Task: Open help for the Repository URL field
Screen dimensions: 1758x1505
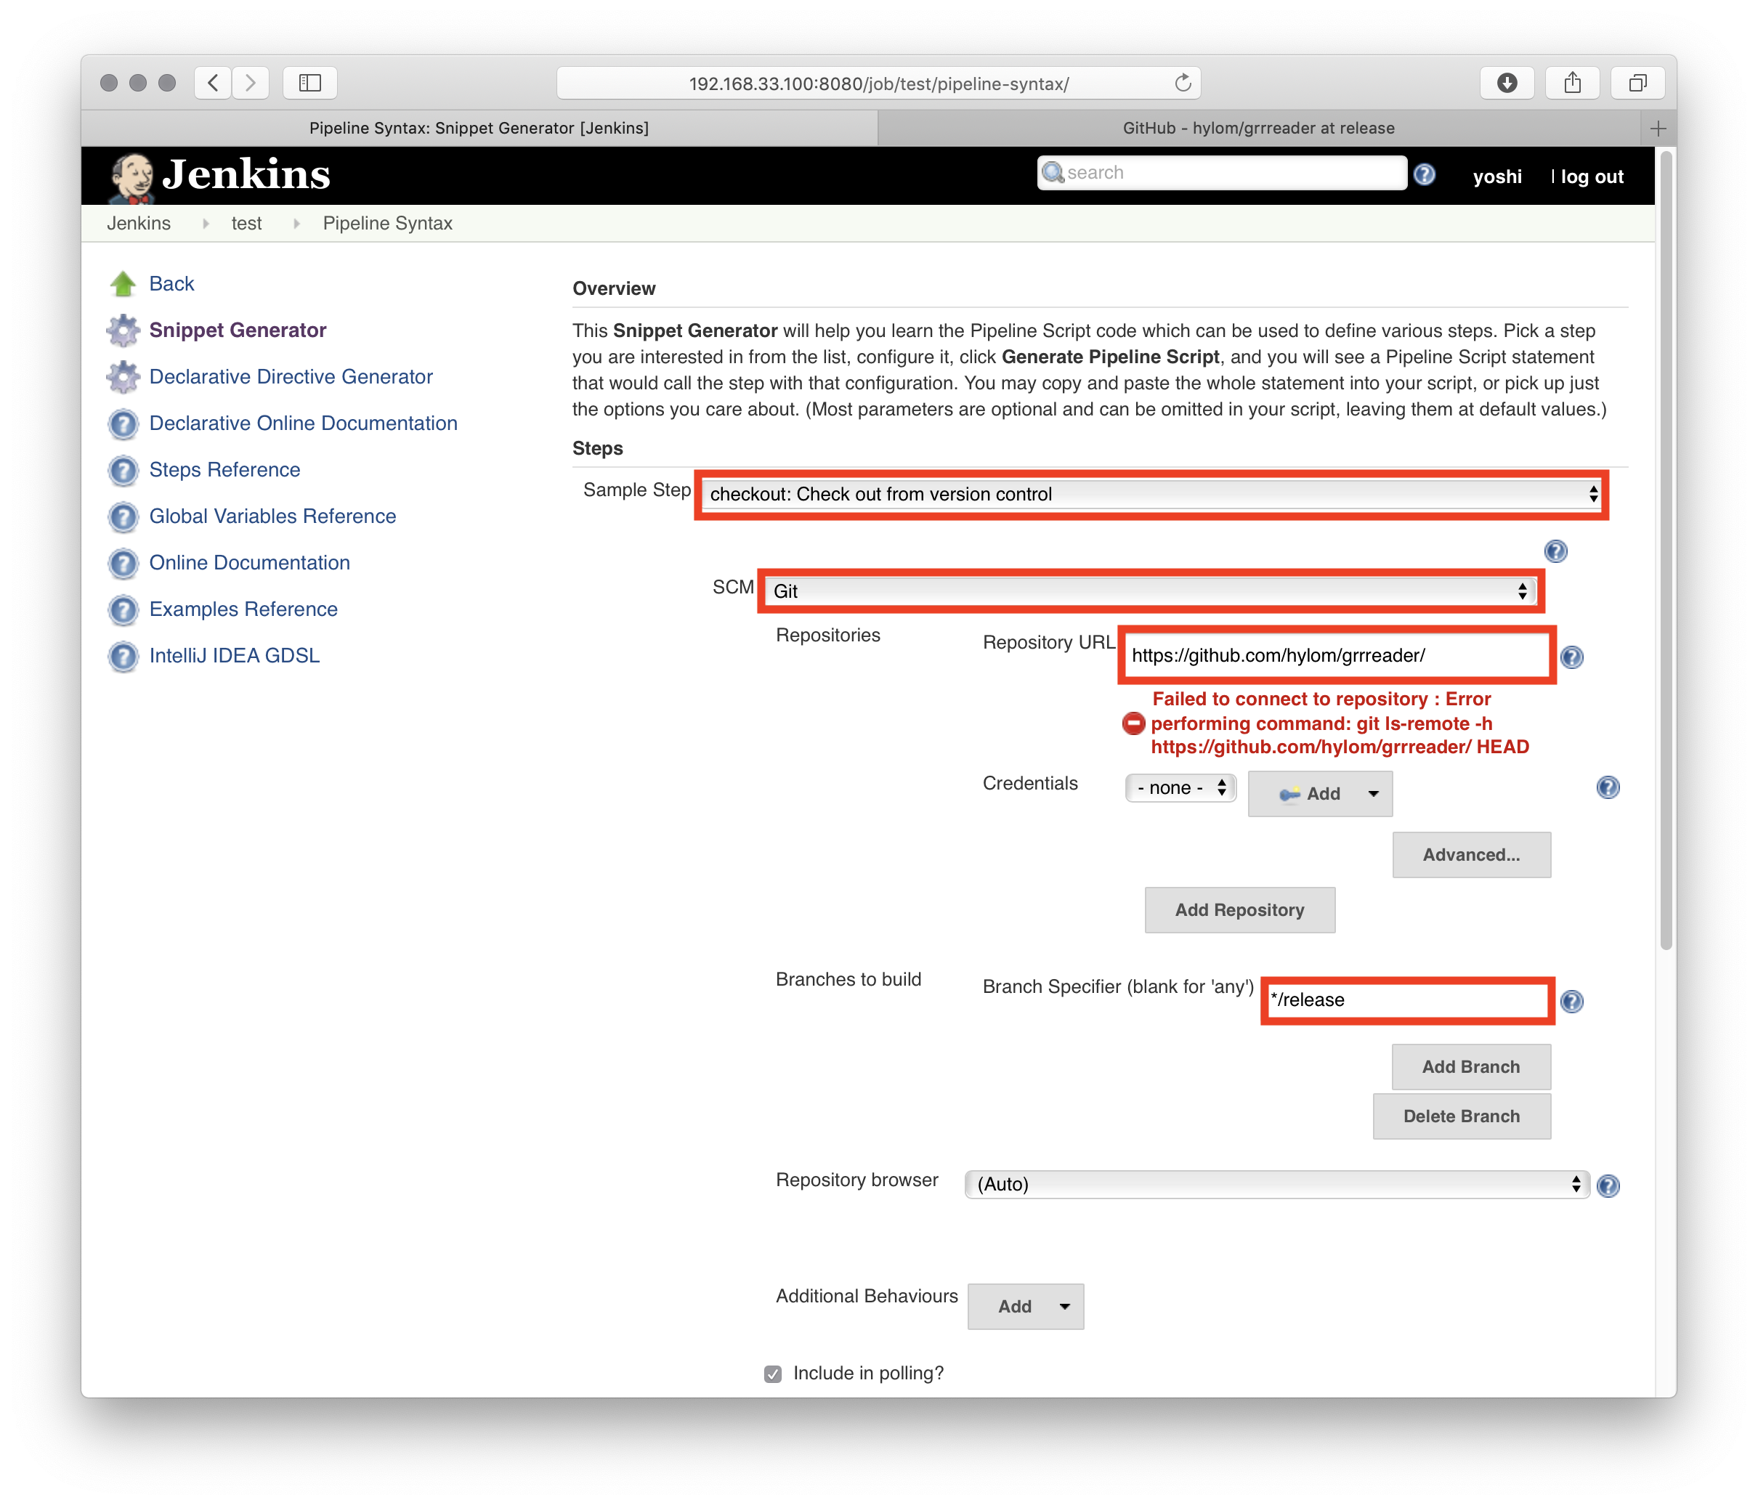Action: pos(1572,657)
